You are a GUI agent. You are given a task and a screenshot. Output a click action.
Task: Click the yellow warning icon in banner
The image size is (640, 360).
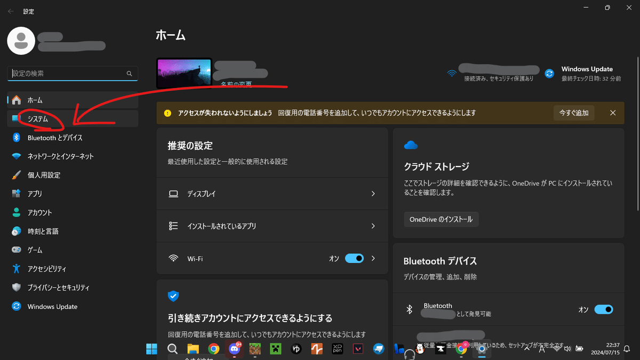coord(167,113)
